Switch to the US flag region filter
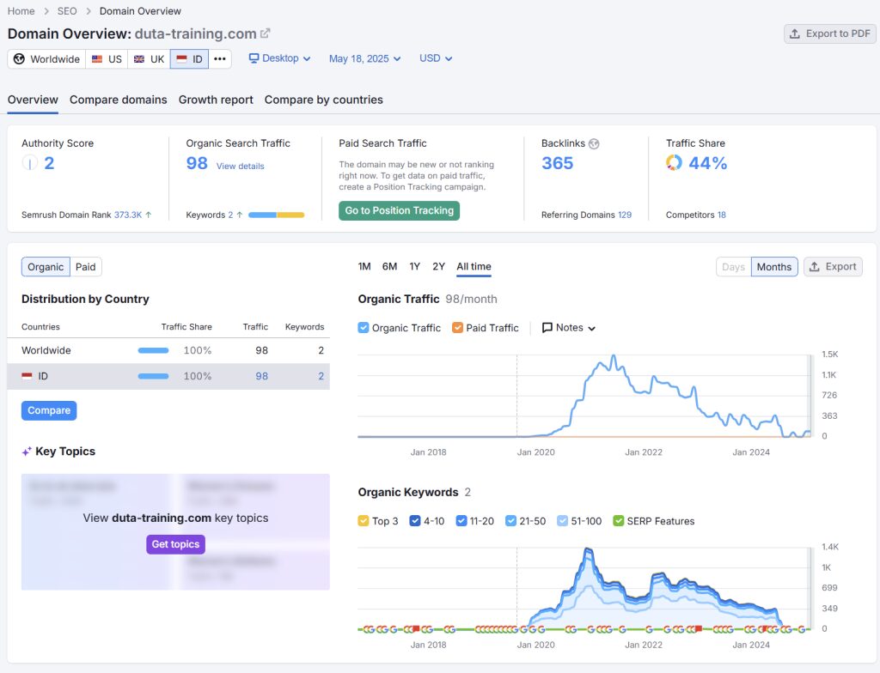Screen dimensions: 880x673 point(107,59)
